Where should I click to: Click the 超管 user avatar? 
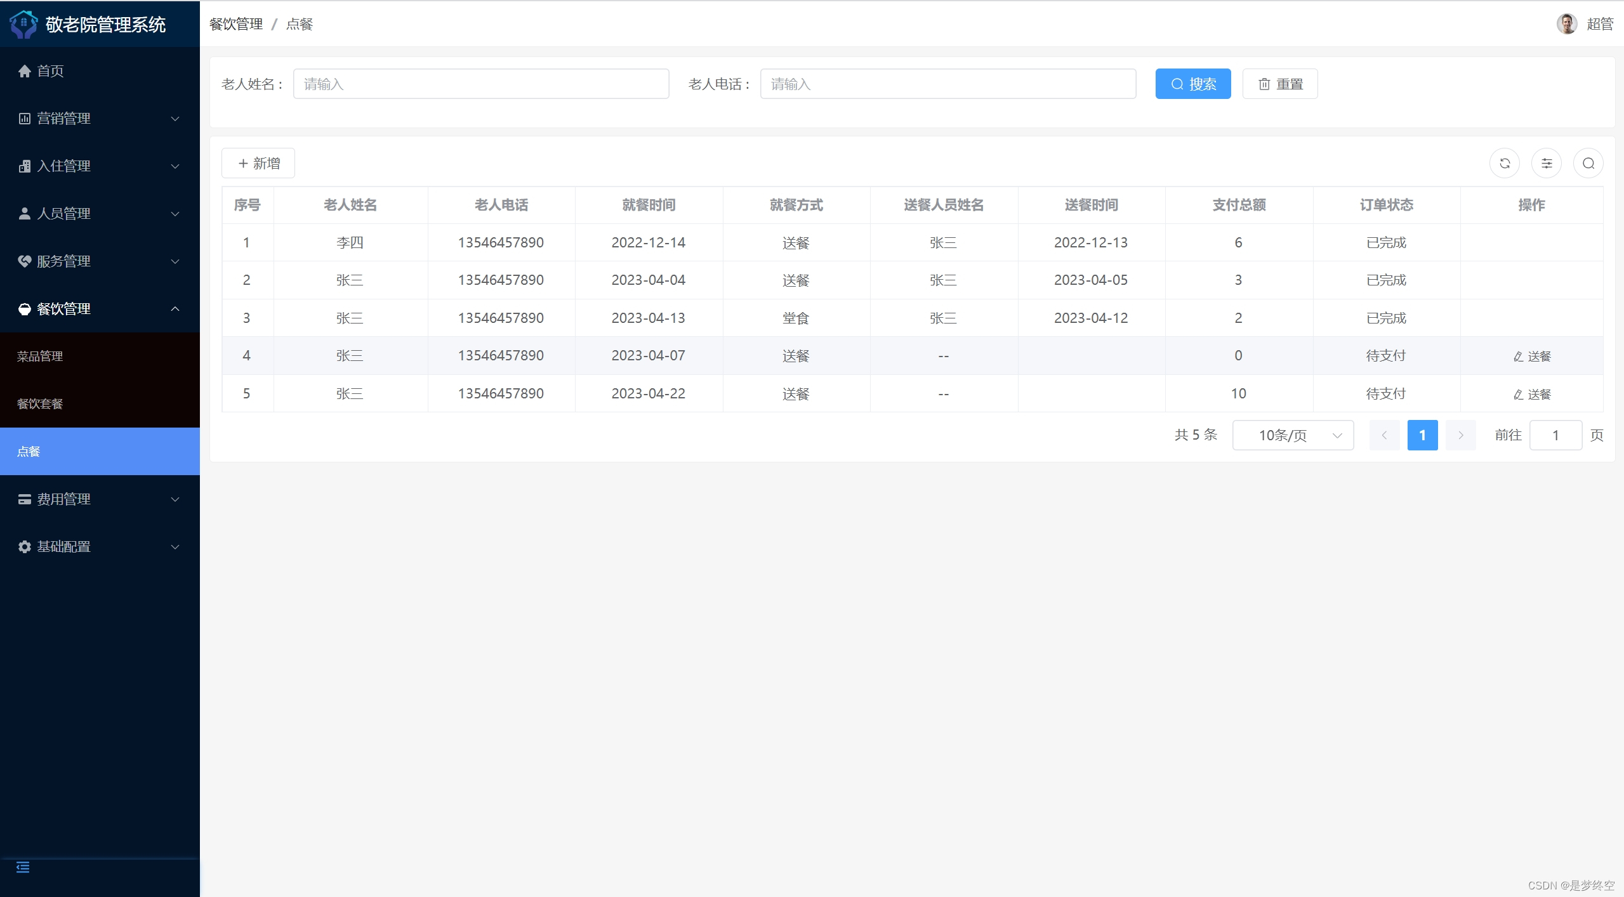pos(1567,24)
